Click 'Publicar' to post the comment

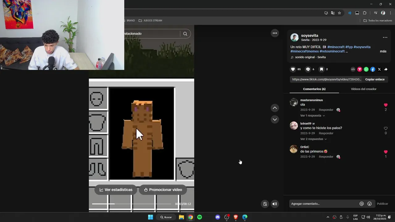382,203
